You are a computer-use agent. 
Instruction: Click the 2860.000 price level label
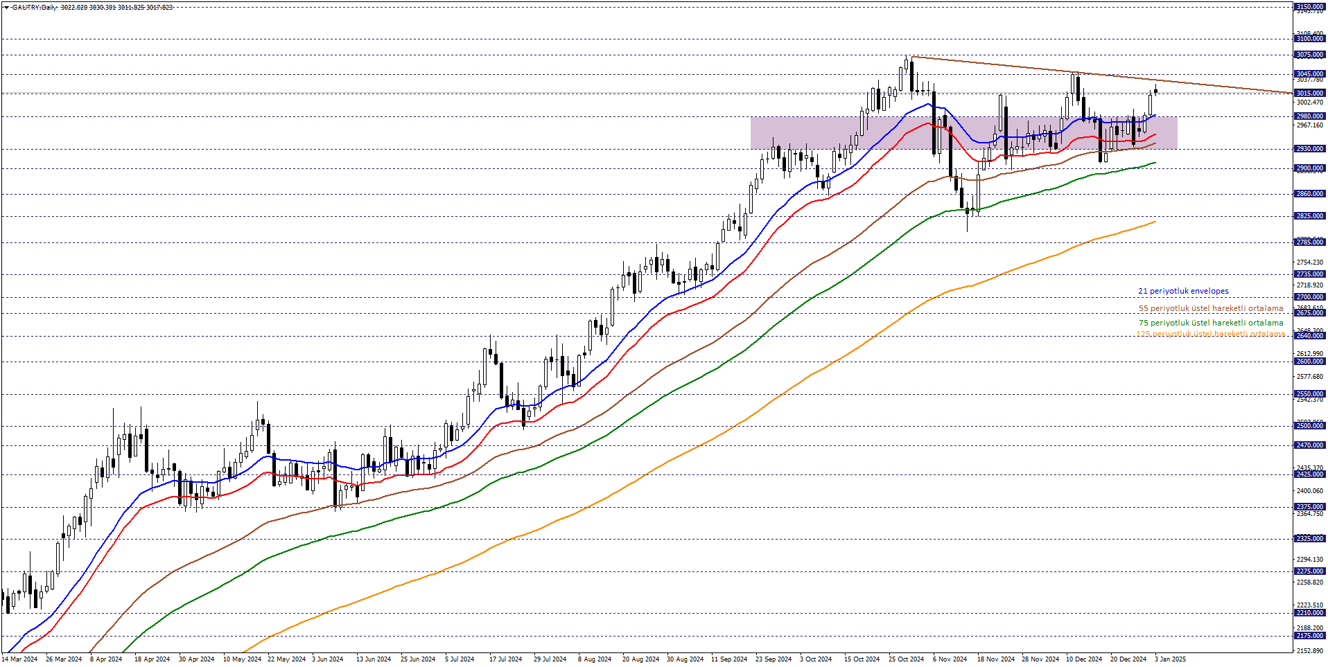[1310, 194]
